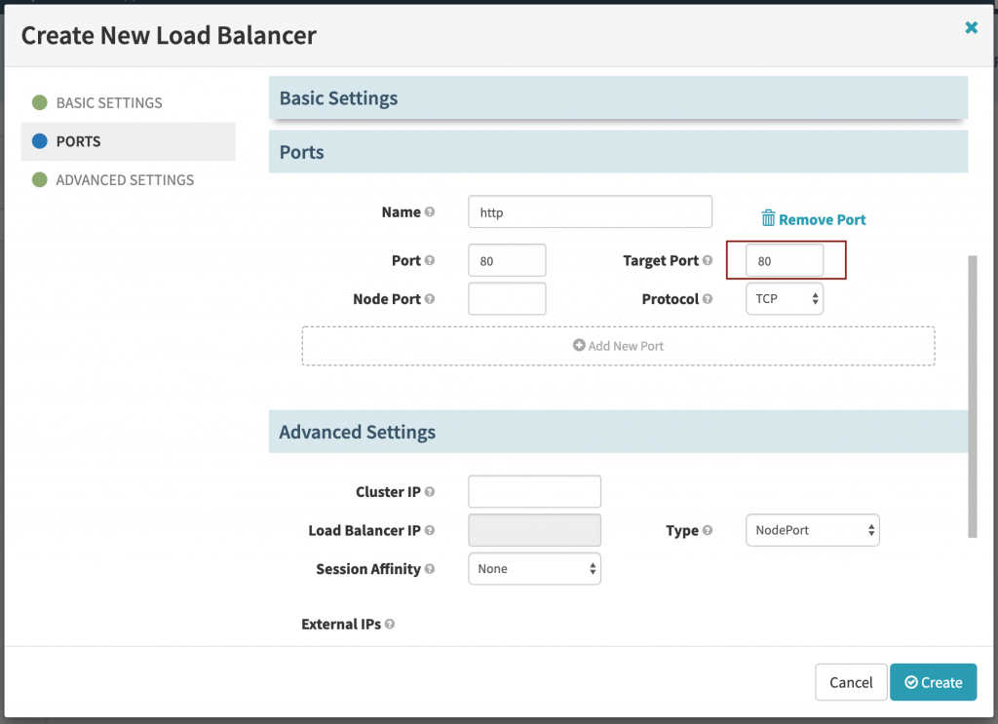Click the help icon next to Cluster IP
Image resolution: width=998 pixels, height=724 pixels.
(x=430, y=492)
